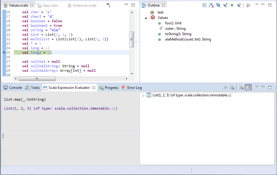
Task: Show hidden editor tabs list
Action: tap(108, 5)
